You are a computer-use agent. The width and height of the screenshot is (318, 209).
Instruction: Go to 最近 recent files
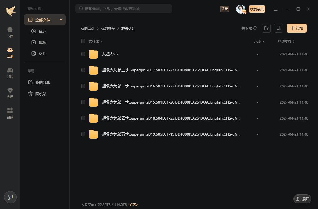click(x=42, y=31)
